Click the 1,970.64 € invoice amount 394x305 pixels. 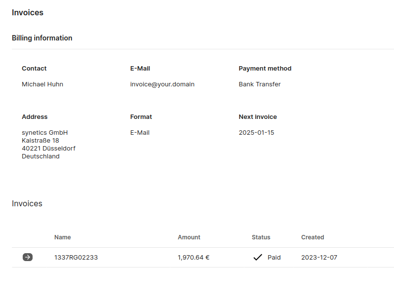(x=194, y=257)
